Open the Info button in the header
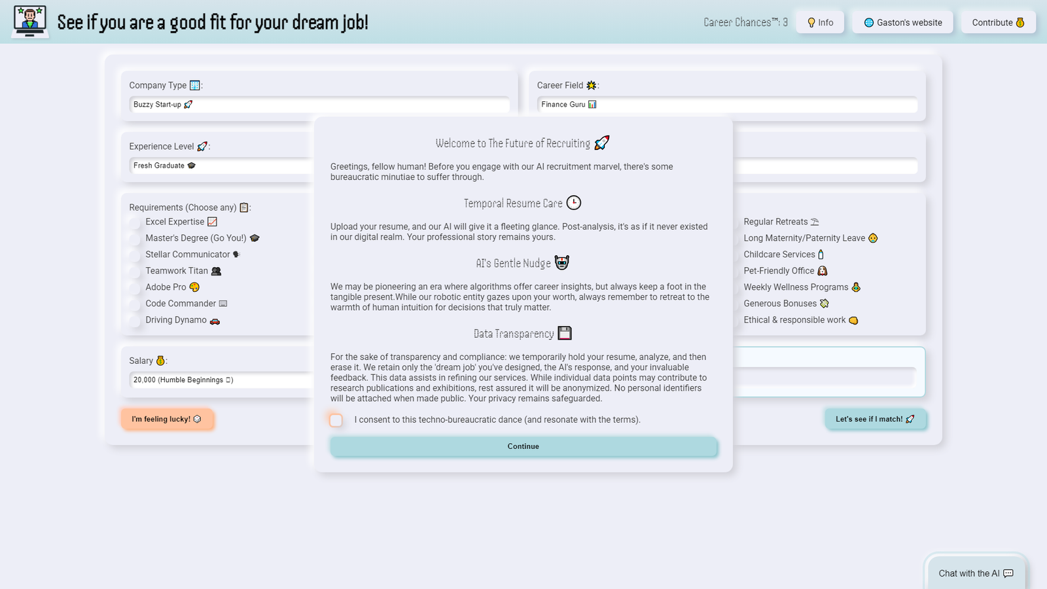This screenshot has height=589, width=1047. click(820, 22)
